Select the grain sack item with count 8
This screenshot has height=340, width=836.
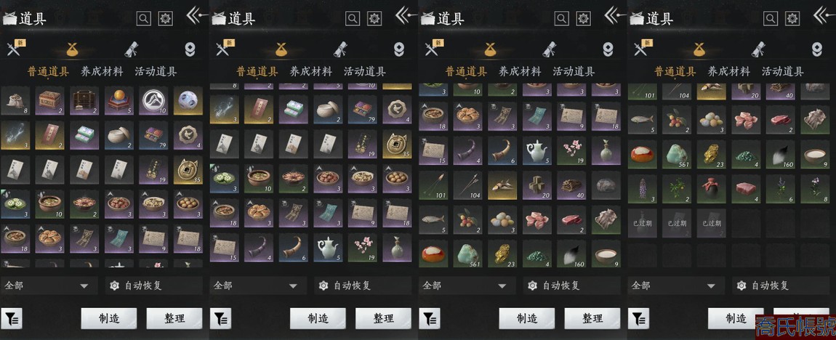click(x=15, y=101)
